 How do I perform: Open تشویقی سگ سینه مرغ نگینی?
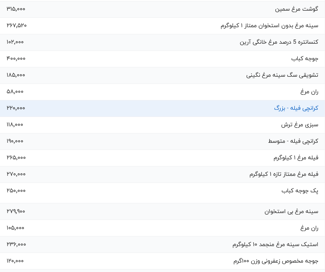point(282,75)
